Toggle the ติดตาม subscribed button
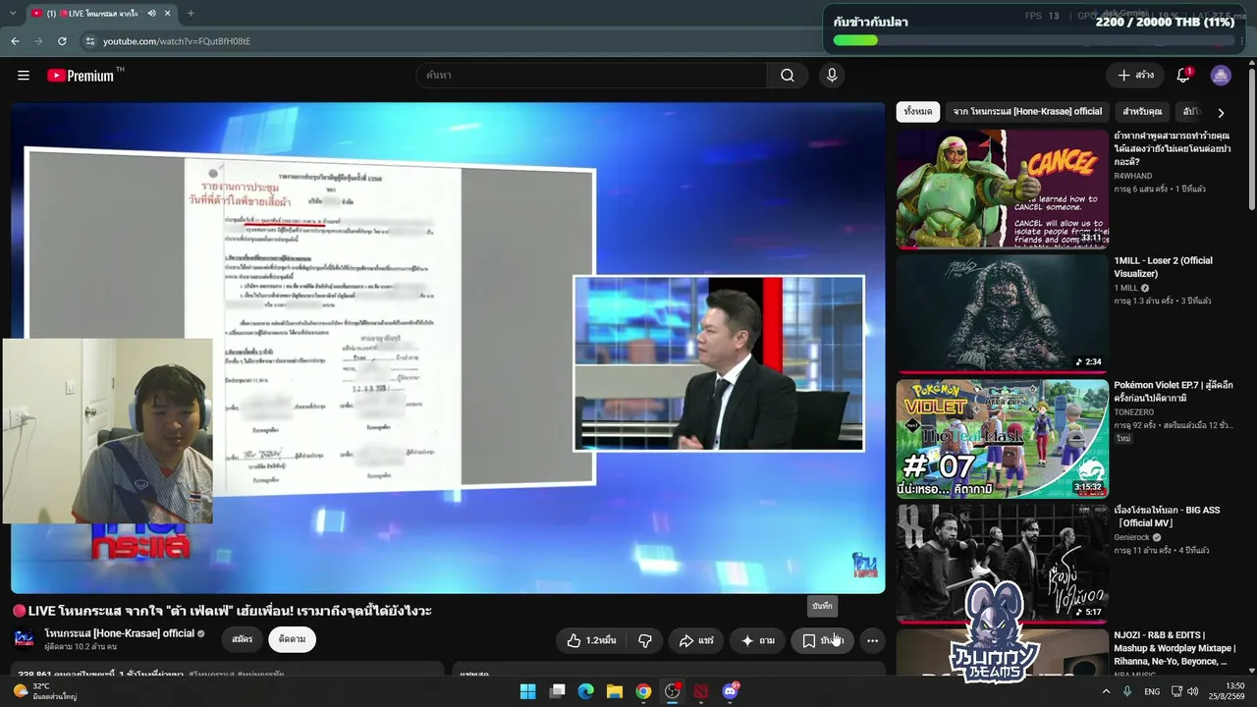The image size is (1257, 707). (x=292, y=639)
